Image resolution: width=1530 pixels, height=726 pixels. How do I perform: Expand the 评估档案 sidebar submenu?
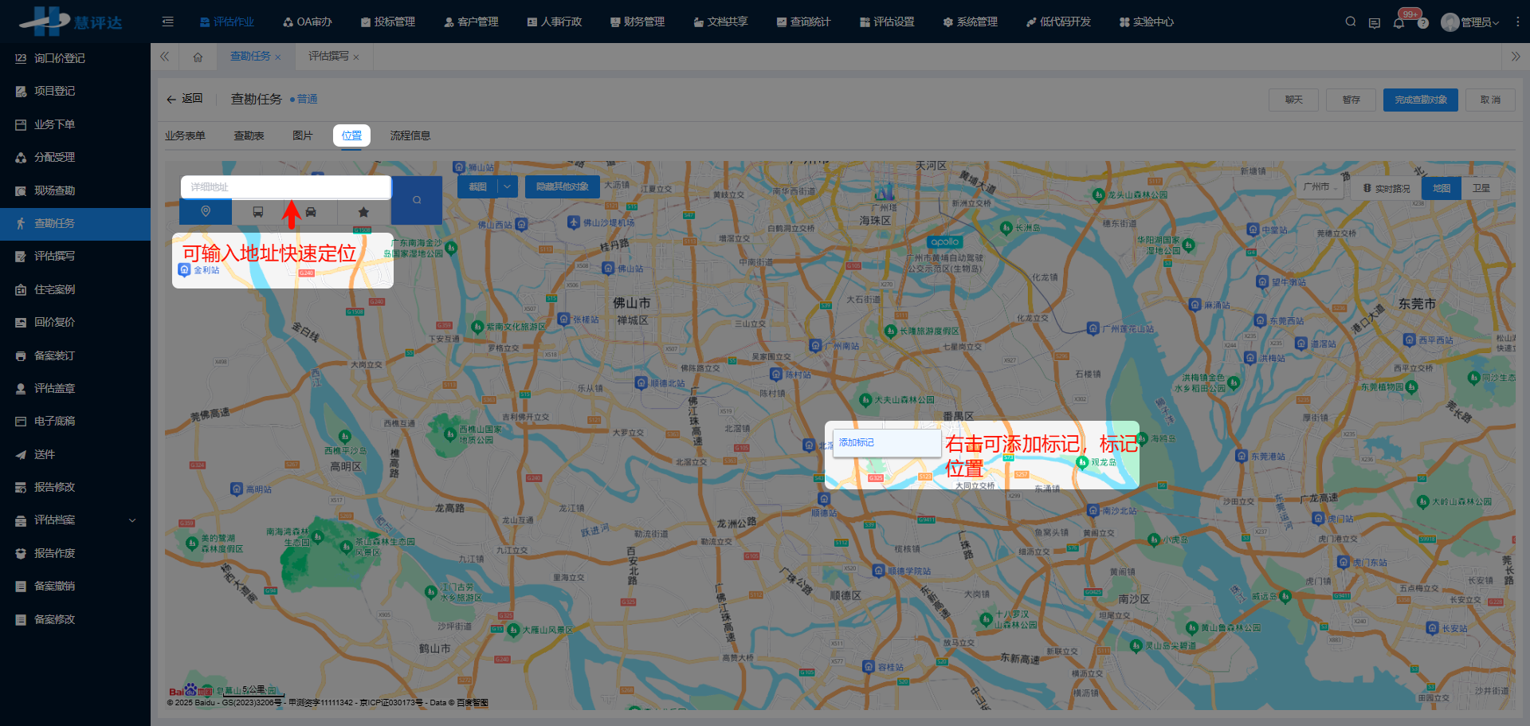[131, 520]
